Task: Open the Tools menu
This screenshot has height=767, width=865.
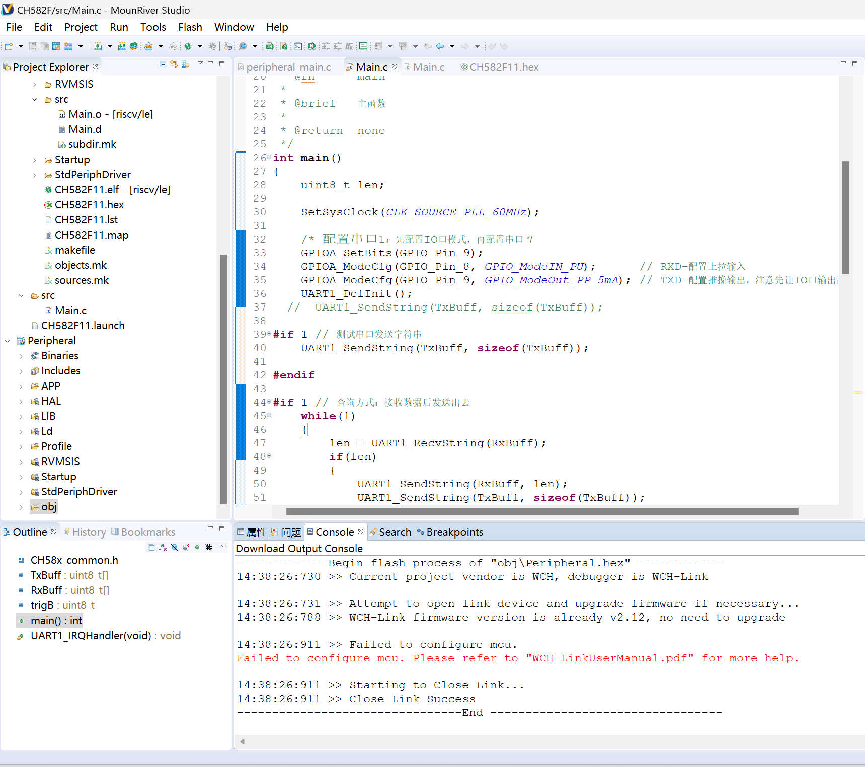Action: 153,27
